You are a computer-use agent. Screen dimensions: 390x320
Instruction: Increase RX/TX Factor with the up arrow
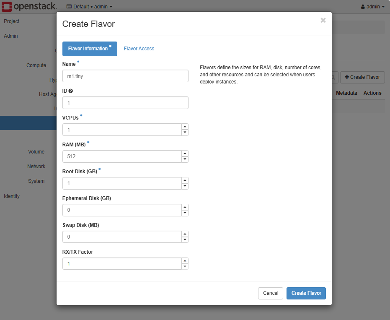click(185, 261)
